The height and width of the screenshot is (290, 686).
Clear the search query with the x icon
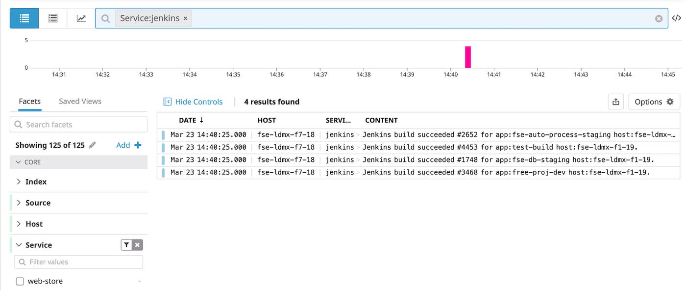pyautogui.click(x=659, y=18)
